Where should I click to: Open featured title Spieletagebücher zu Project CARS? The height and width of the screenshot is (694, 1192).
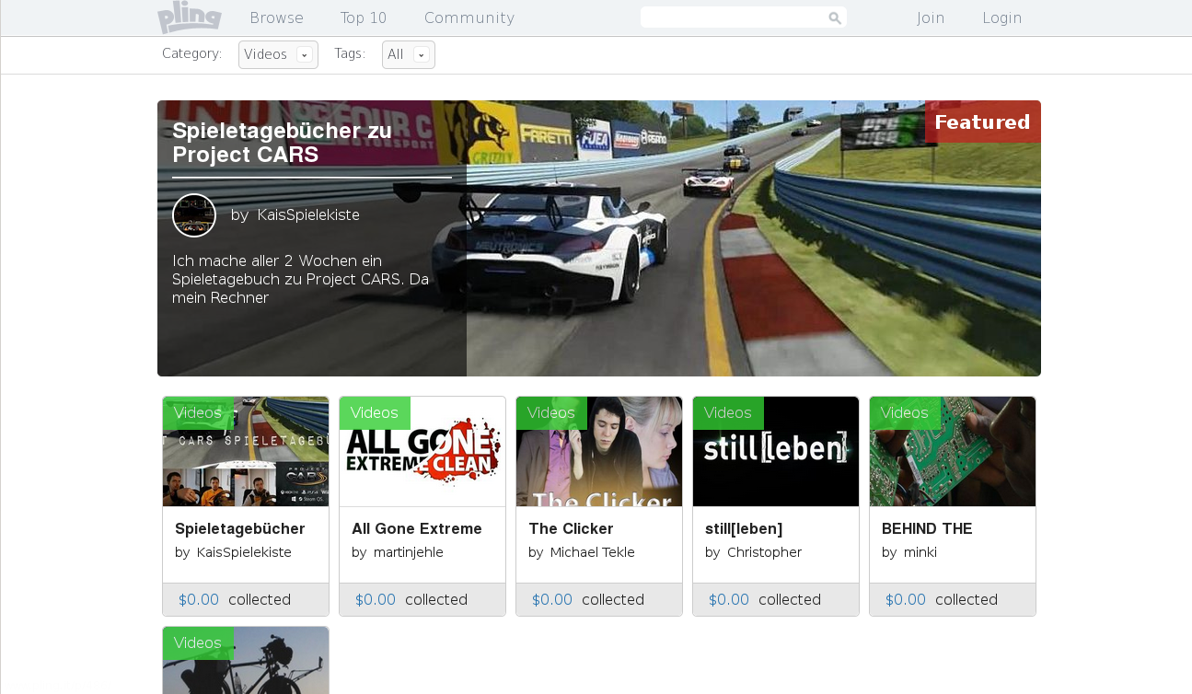click(283, 142)
